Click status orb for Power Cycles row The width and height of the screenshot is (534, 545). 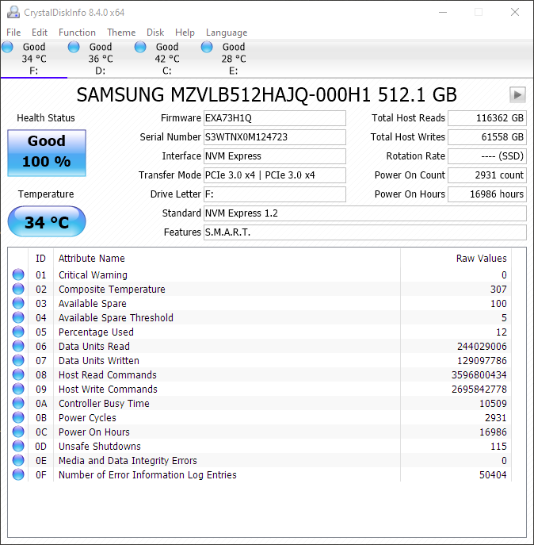pos(18,417)
